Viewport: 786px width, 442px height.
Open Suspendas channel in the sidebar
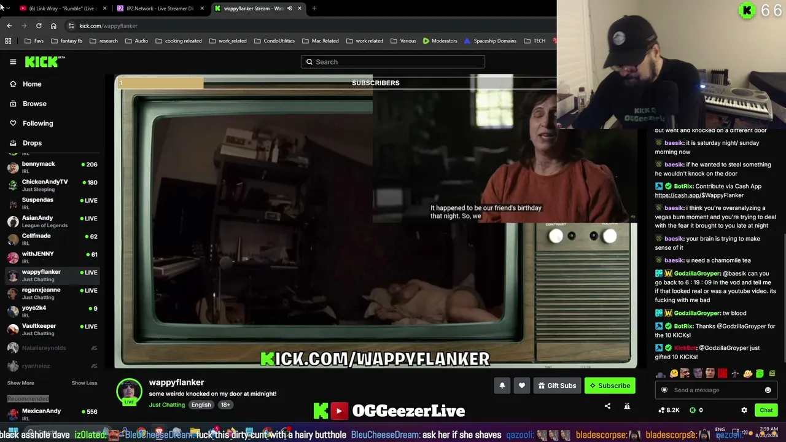pos(53,203)
